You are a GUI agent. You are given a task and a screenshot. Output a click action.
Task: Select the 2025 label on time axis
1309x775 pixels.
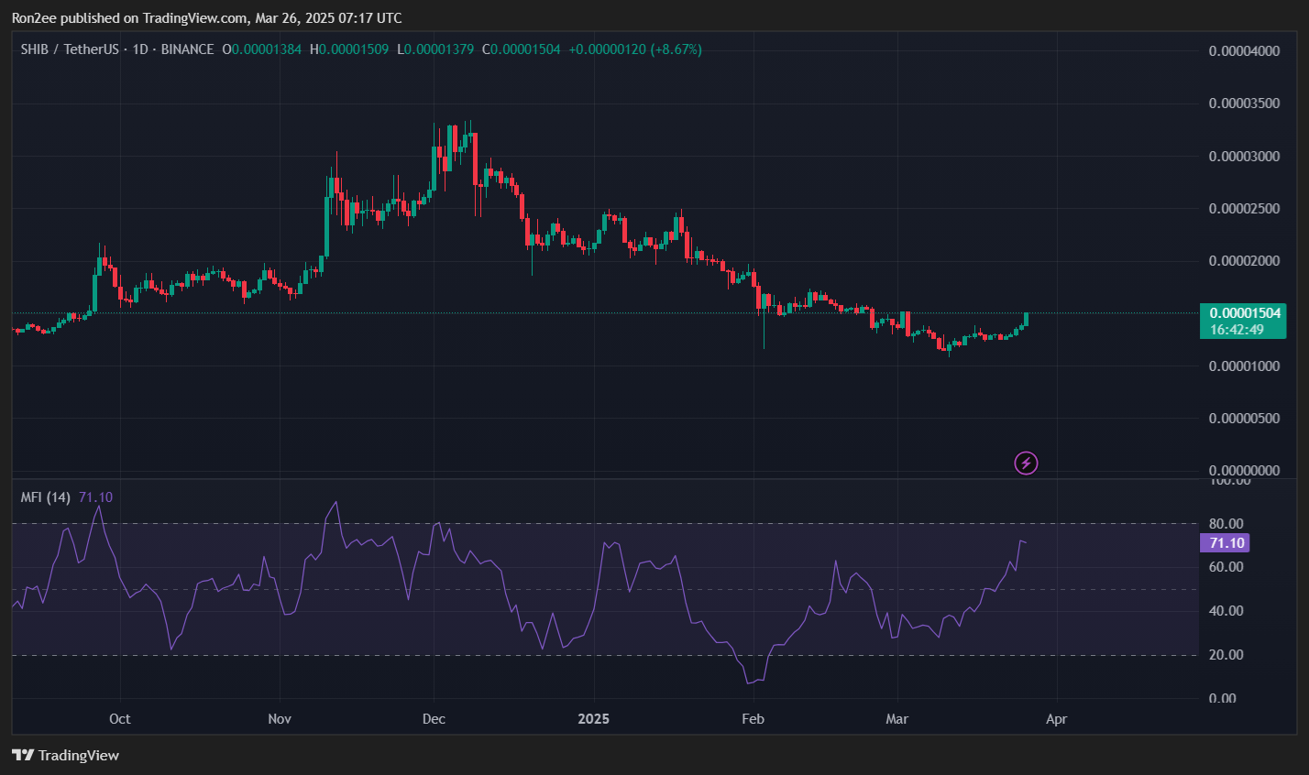click(594, 719)
